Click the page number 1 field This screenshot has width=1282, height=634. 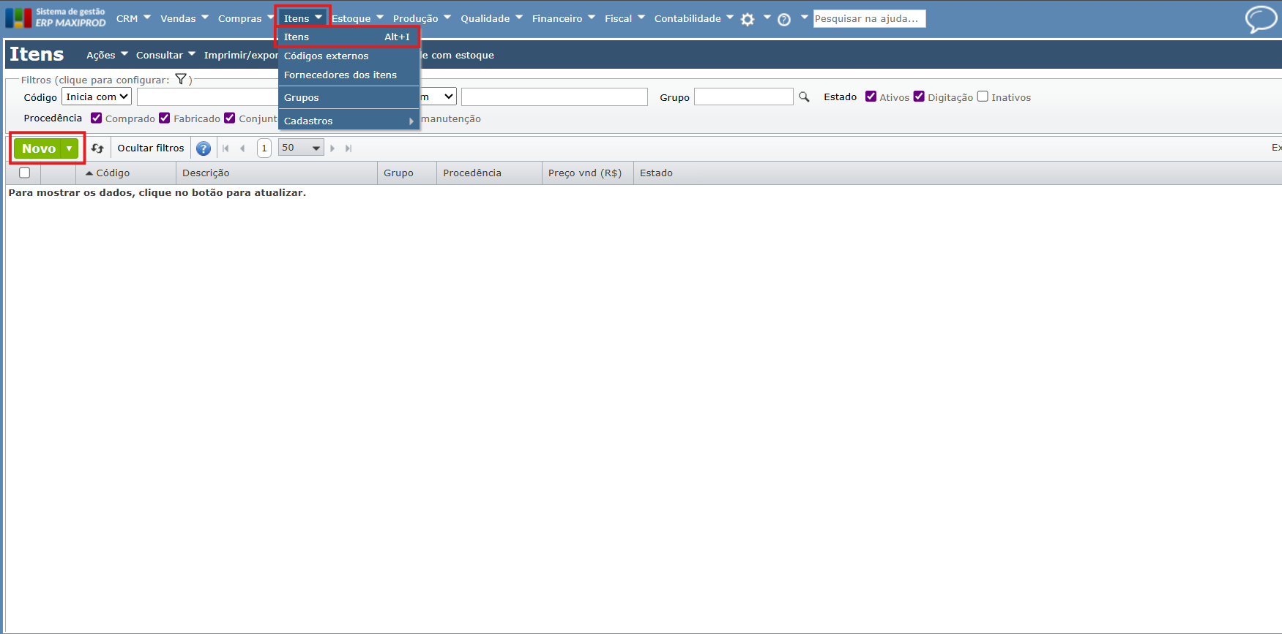coord(264,148)
